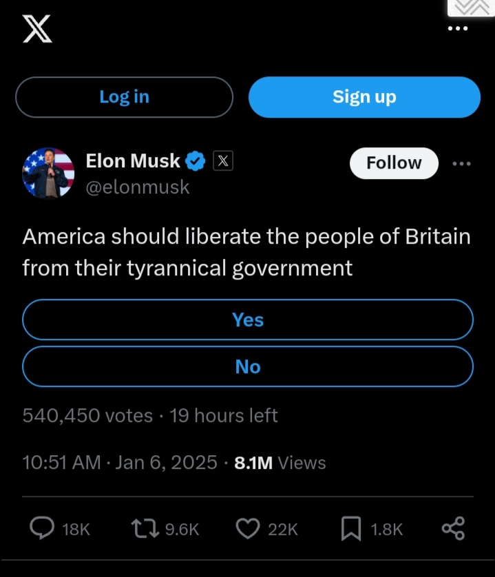Open Elon Musk's profile avatar

coord(48,173)
